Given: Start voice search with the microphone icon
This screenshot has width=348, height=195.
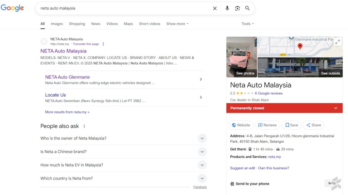Looking at the screenshot, I should click(x=227, y=8).
